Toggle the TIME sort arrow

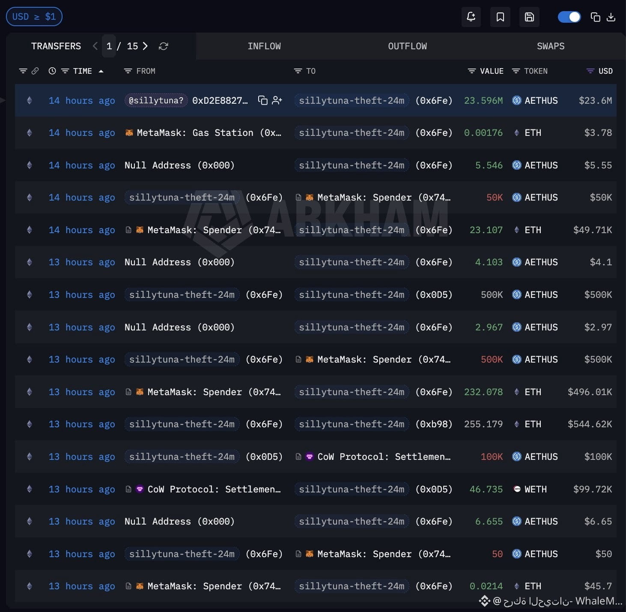click(x=101, y=71)
